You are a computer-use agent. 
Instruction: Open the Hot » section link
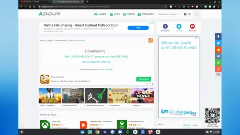pos(161,124)
